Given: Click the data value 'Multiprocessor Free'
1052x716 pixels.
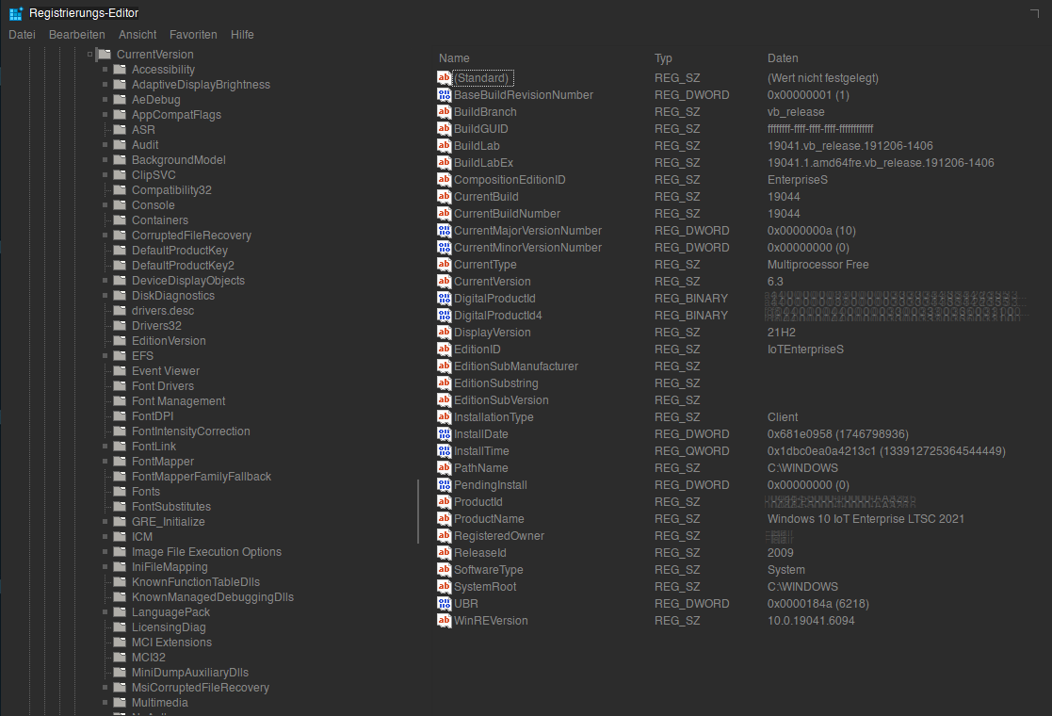Looking at the screenshot, I should pyautogui.click(x=817, y=265).
